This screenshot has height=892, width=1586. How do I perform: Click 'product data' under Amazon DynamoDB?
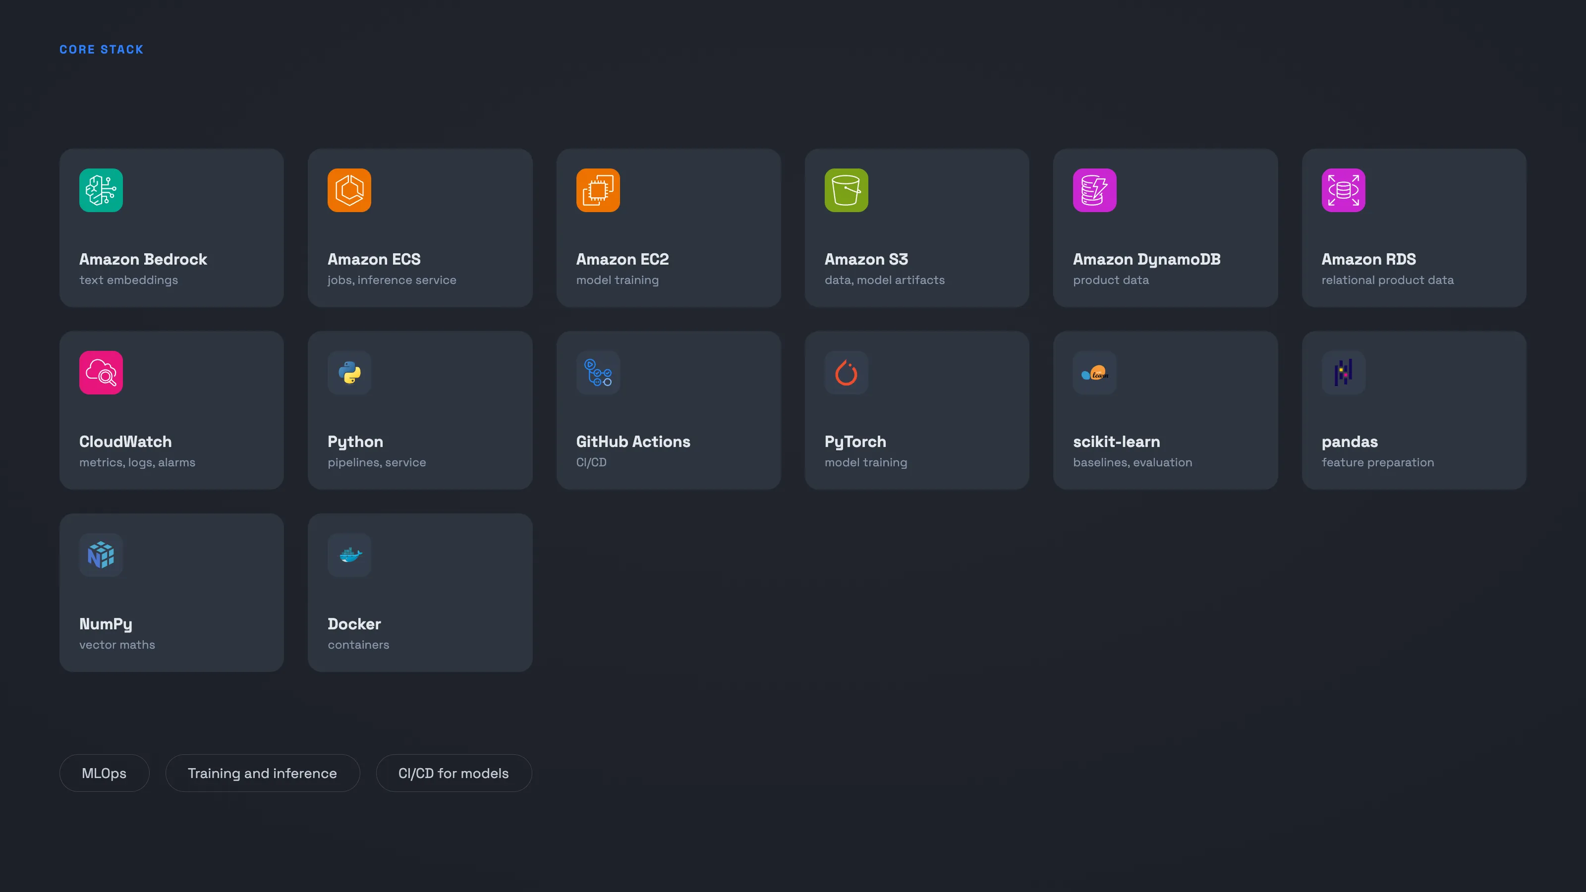pyautogui.click(x=1111, y=280)
